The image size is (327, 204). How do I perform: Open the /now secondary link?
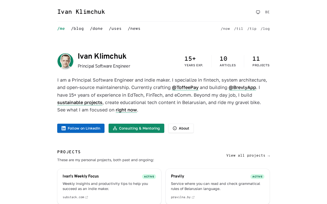pos(225,29)
